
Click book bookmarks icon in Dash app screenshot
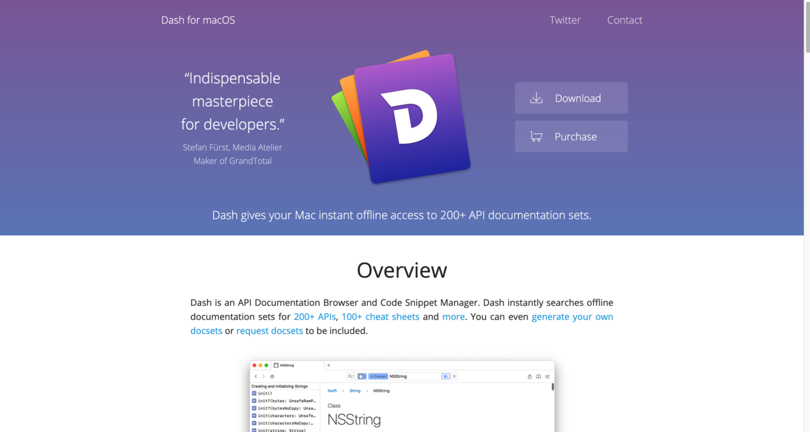click(538, 377)
